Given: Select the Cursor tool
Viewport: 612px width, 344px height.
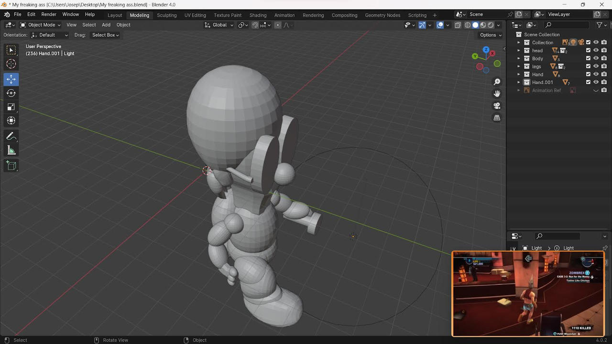Looking at the screenshot, I should click(x=11, y=64).
